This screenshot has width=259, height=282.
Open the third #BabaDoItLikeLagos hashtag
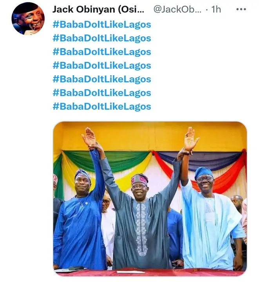pyautogui.click(x=101, y=52)
